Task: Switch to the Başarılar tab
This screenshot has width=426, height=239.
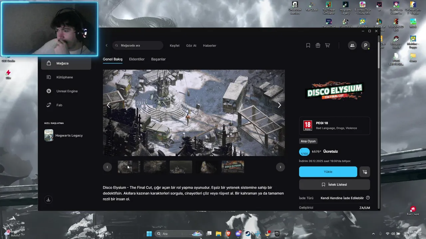Action: [158, 59]
